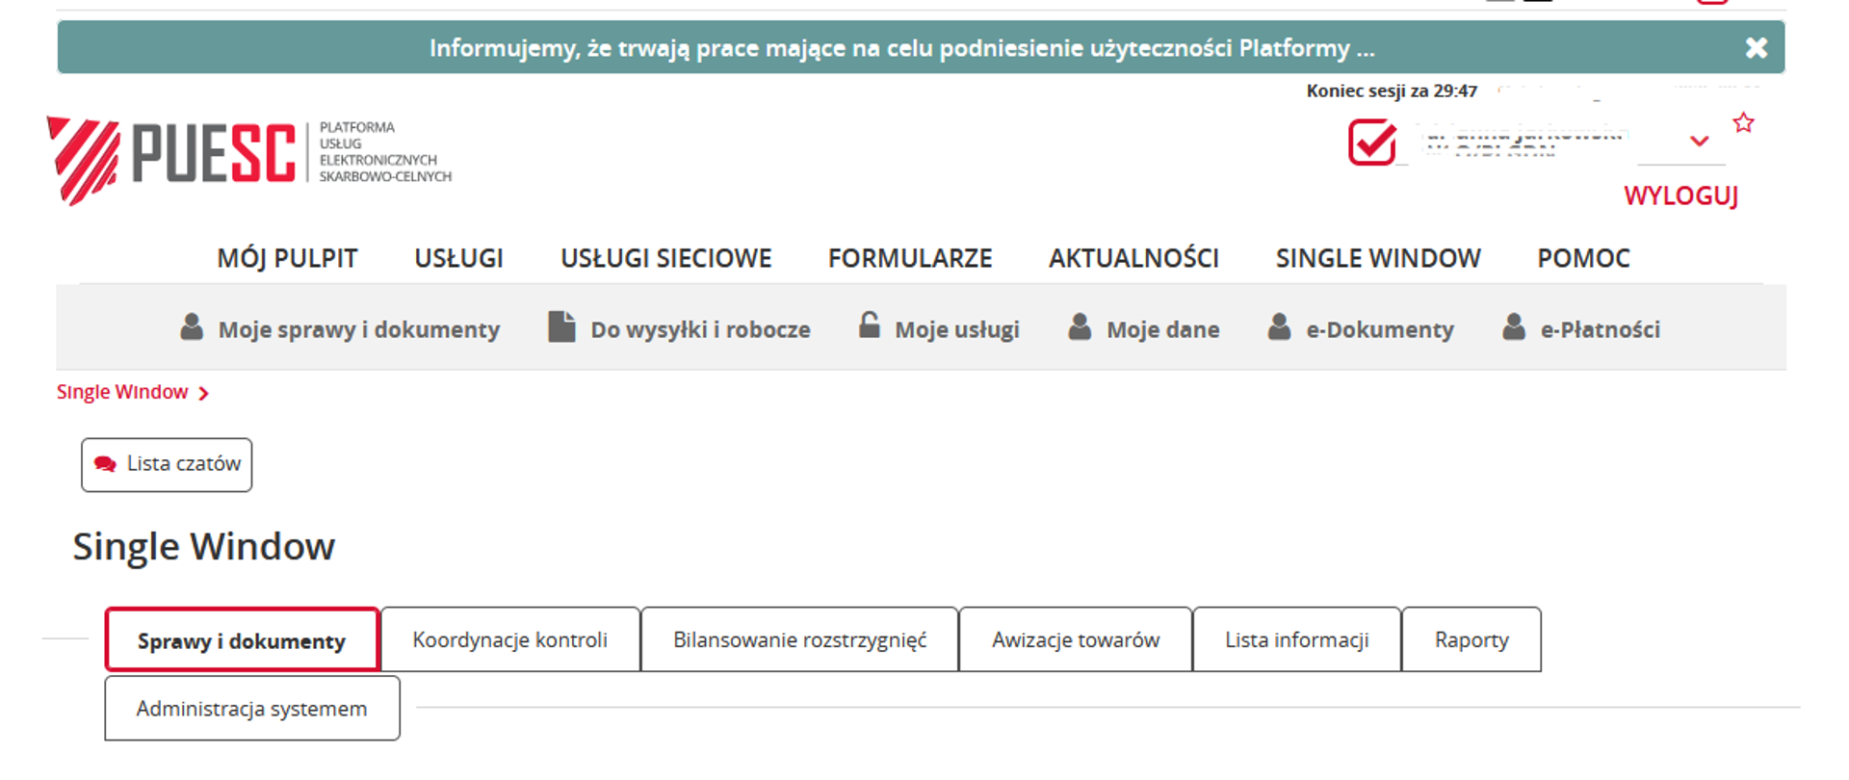Click the Single Window breadcrumb chevron
1849x780 pixels.
click(203, 393)
